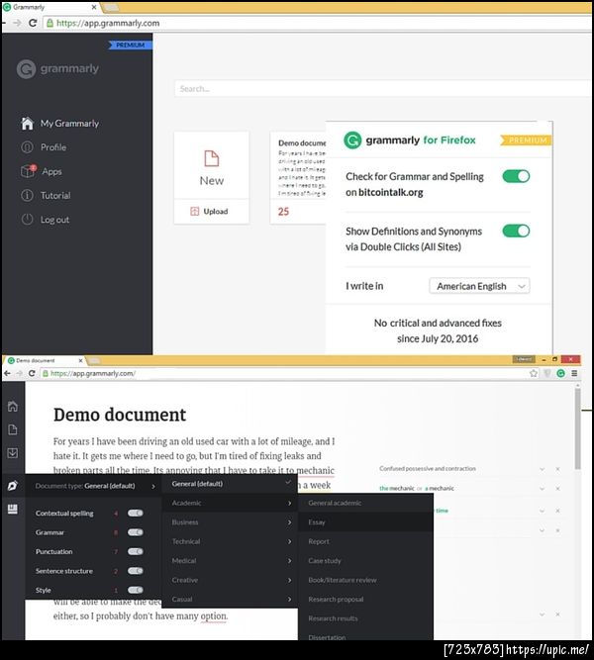This screenshot has width=594, height=660.
Task: Click the Upload button
Action: click(x=212, y=212)
